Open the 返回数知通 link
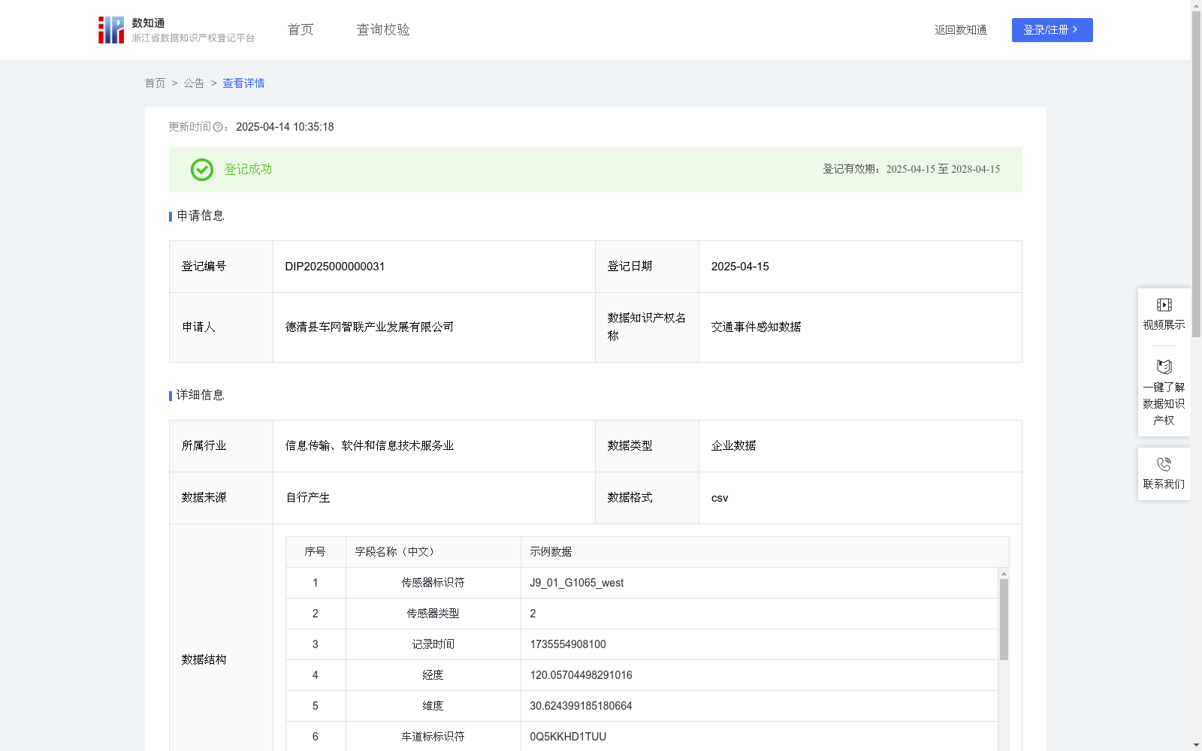1202x751 pixels. click(x=960, y=30)
